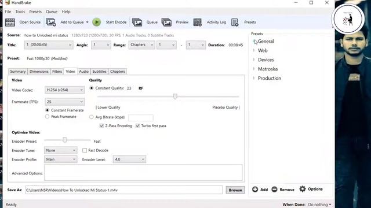Open the Video Codec dropdown

click(64, 90)
